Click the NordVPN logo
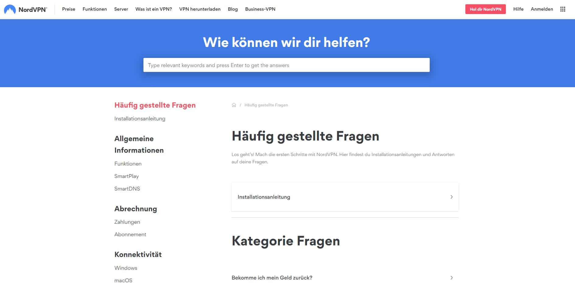 pyautogui.click(x=25, y=9)
